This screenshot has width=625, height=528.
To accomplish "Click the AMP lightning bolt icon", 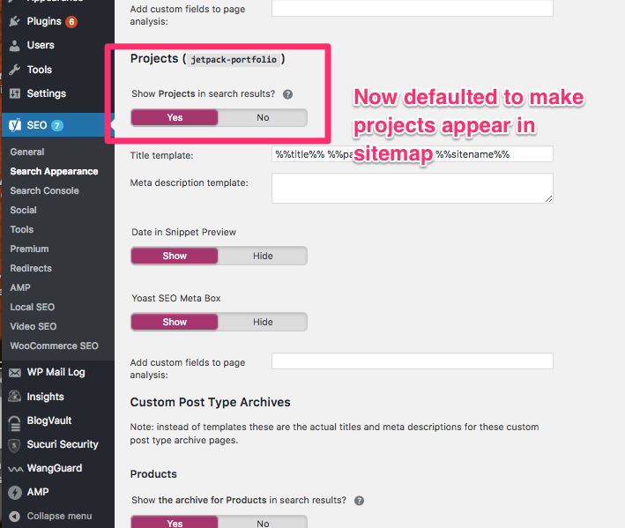I will tap(15, 493).
